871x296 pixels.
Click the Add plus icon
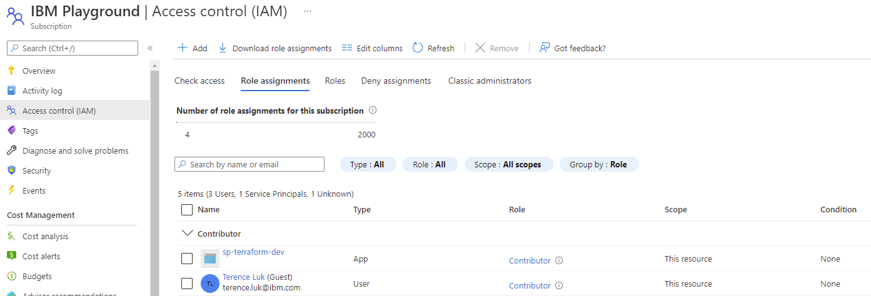[183, 48]
